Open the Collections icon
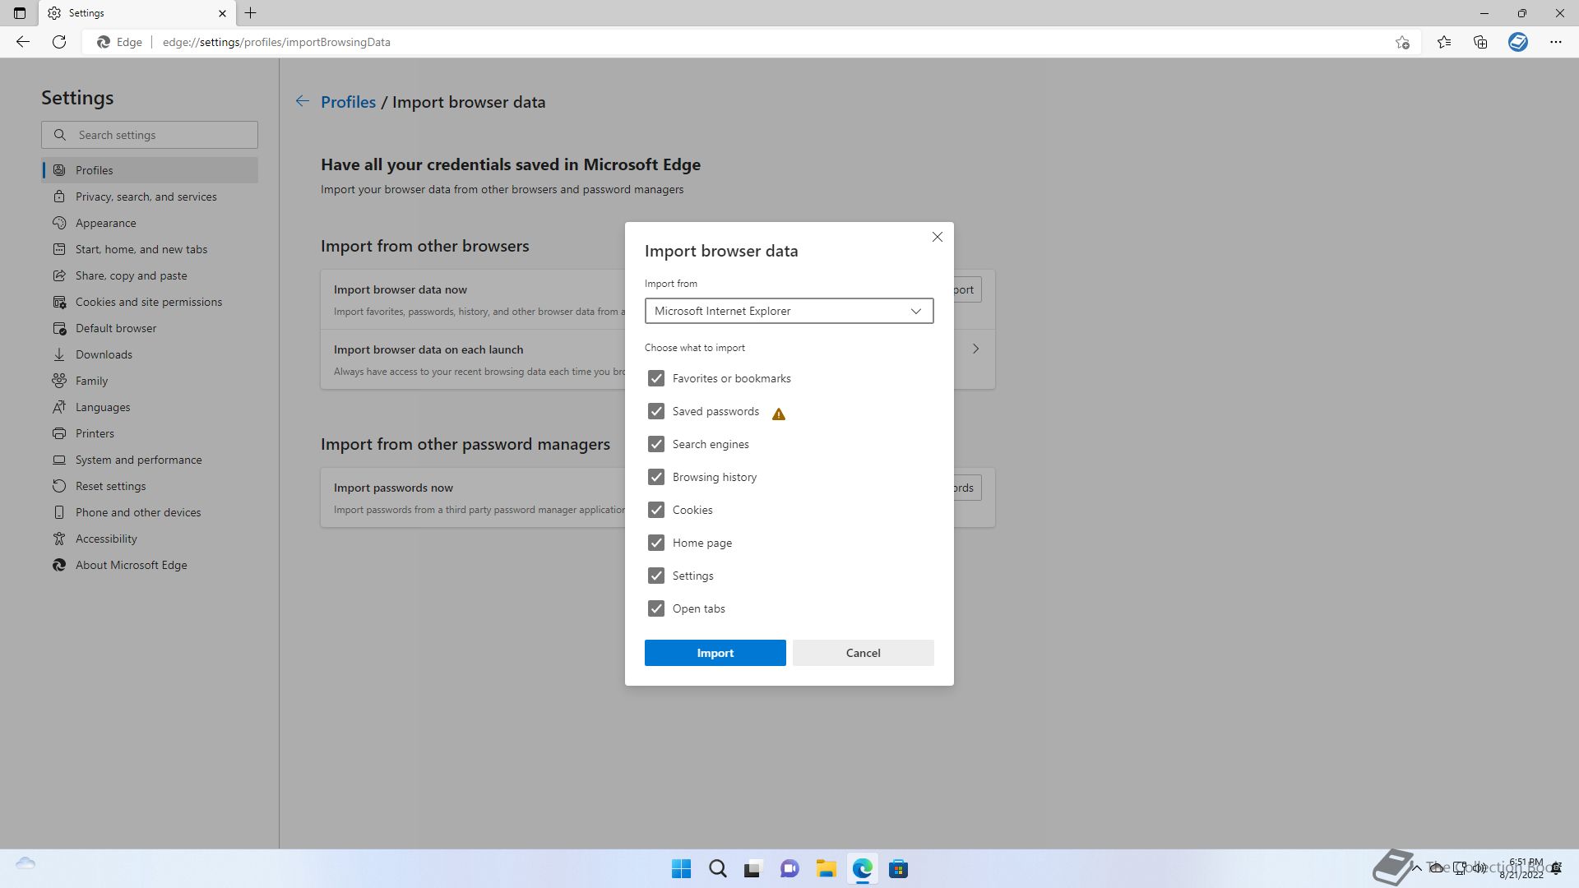The image size is (1579, 888). tap(1480, 42)
